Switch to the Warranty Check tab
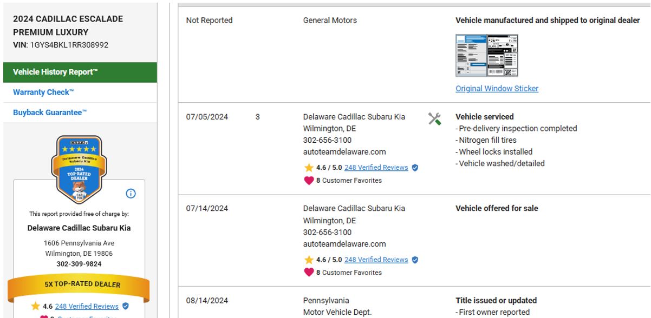Screen dimensions: 651x318 [43, 92]
